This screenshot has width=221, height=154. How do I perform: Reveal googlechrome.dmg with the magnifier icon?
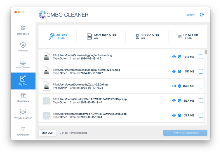180,57
